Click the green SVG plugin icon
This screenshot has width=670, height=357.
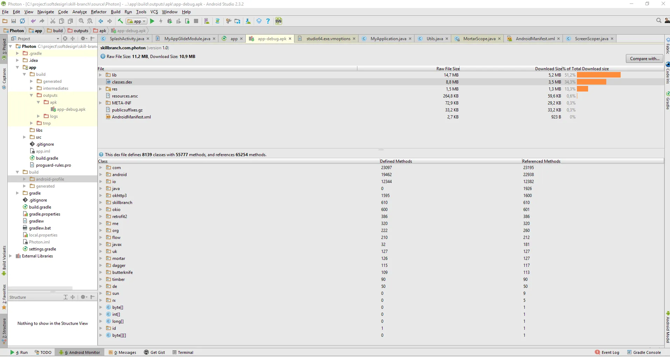[x=279, y=21]
